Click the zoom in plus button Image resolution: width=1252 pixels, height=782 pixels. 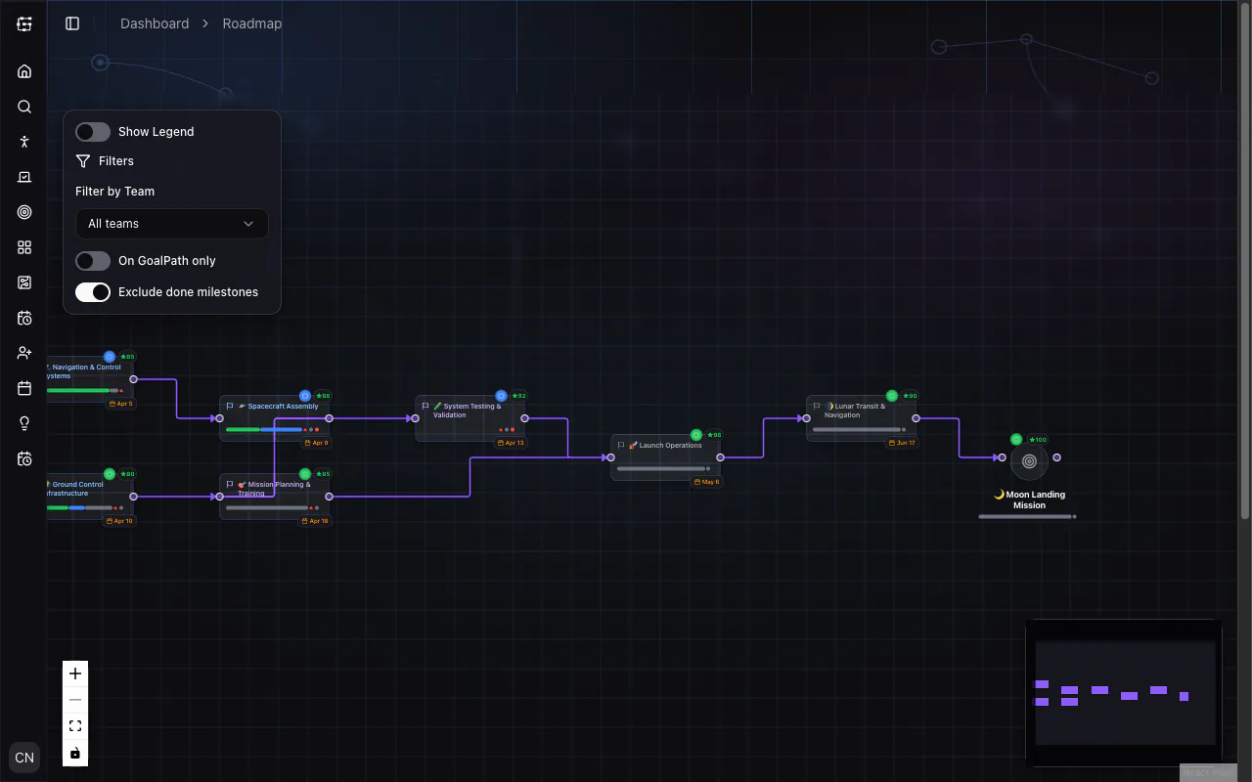(75, 673)
